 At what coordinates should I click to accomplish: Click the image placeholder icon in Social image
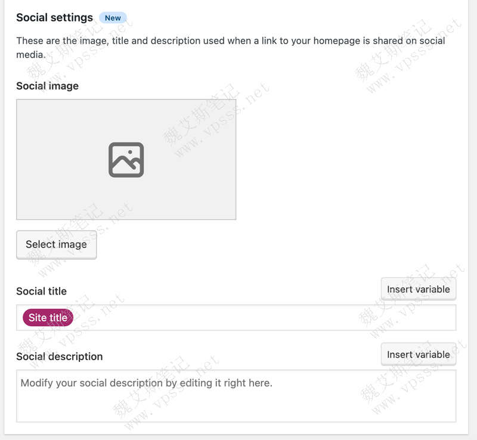(126, 160)
